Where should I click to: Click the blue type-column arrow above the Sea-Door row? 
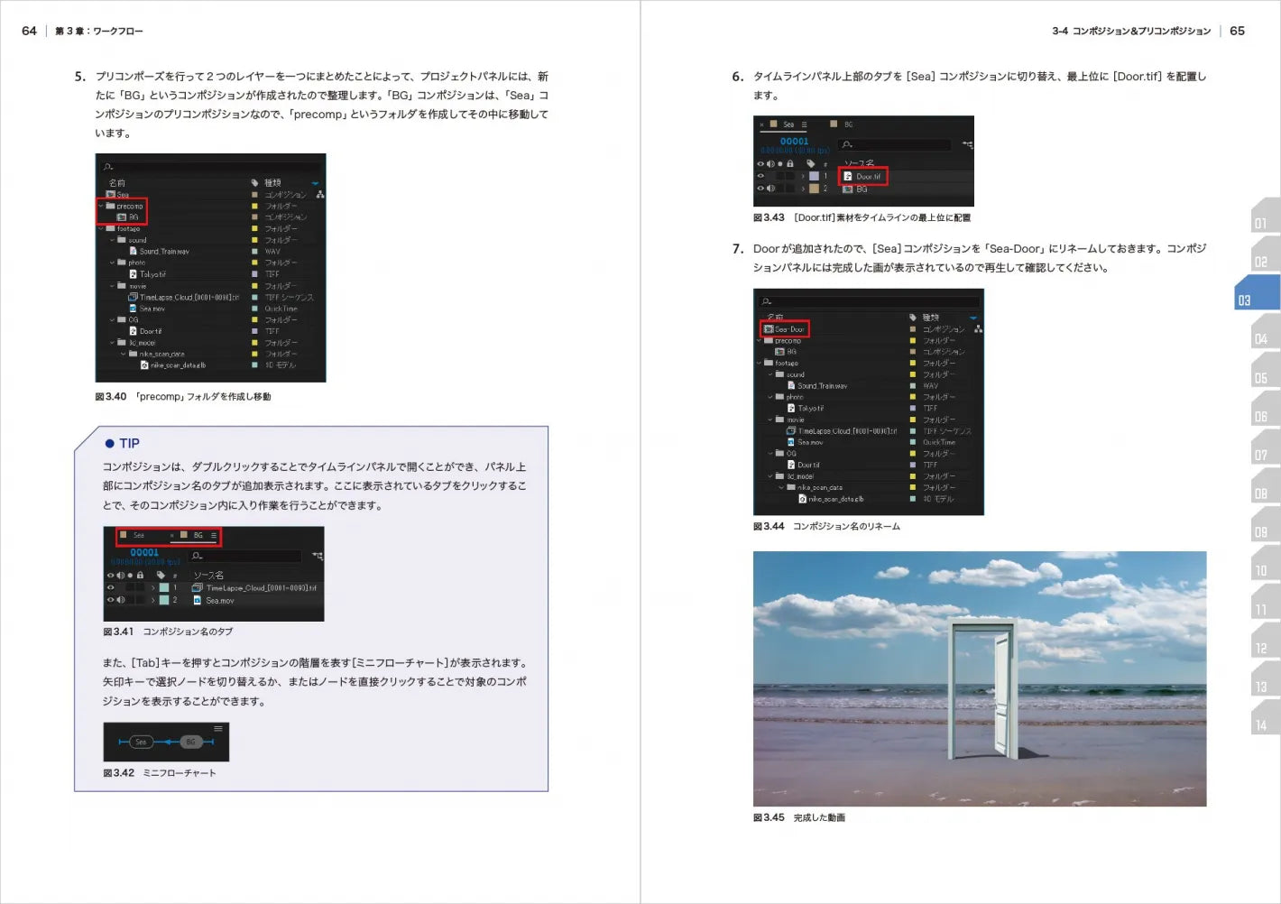[972, 318]
